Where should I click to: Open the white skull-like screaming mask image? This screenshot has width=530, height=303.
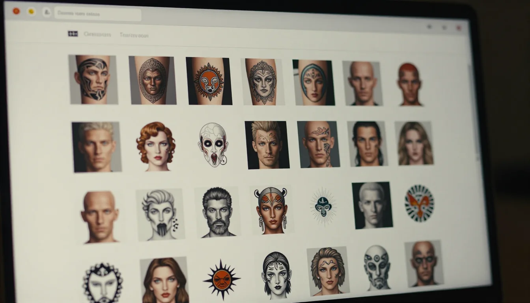pos(213,144)
